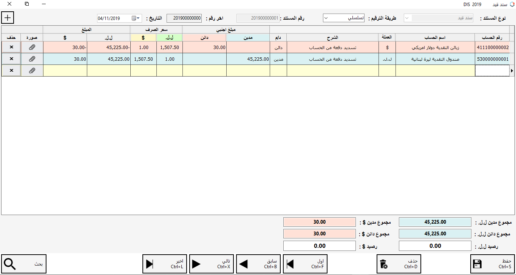The image size is (516, 275).
Task: Go to the first record (اول)
Action: 305,264
